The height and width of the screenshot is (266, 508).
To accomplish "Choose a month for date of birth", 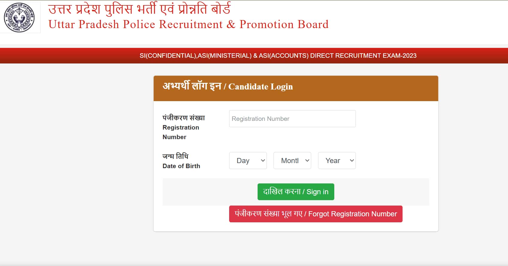I will [x=292, y=160].
